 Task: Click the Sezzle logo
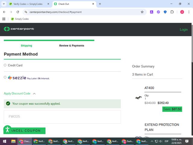(x=17, y=78)
